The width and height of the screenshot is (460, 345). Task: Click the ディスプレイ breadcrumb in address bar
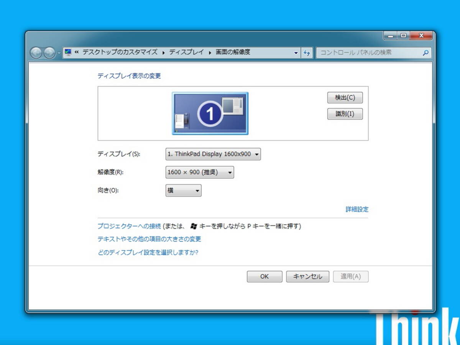[187, 53]
